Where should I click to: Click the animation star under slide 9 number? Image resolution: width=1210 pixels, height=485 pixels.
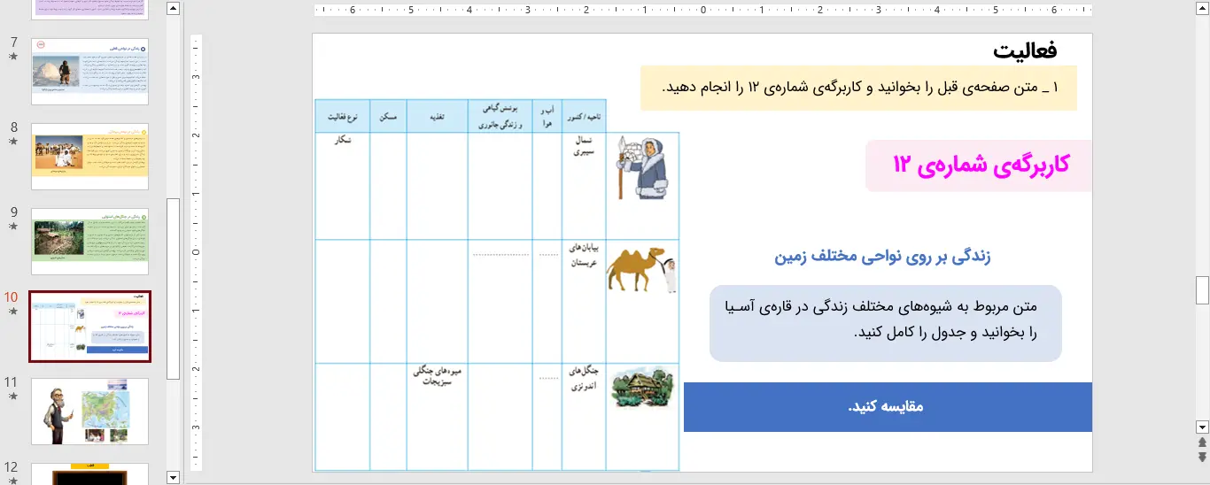tap(13, 227)
